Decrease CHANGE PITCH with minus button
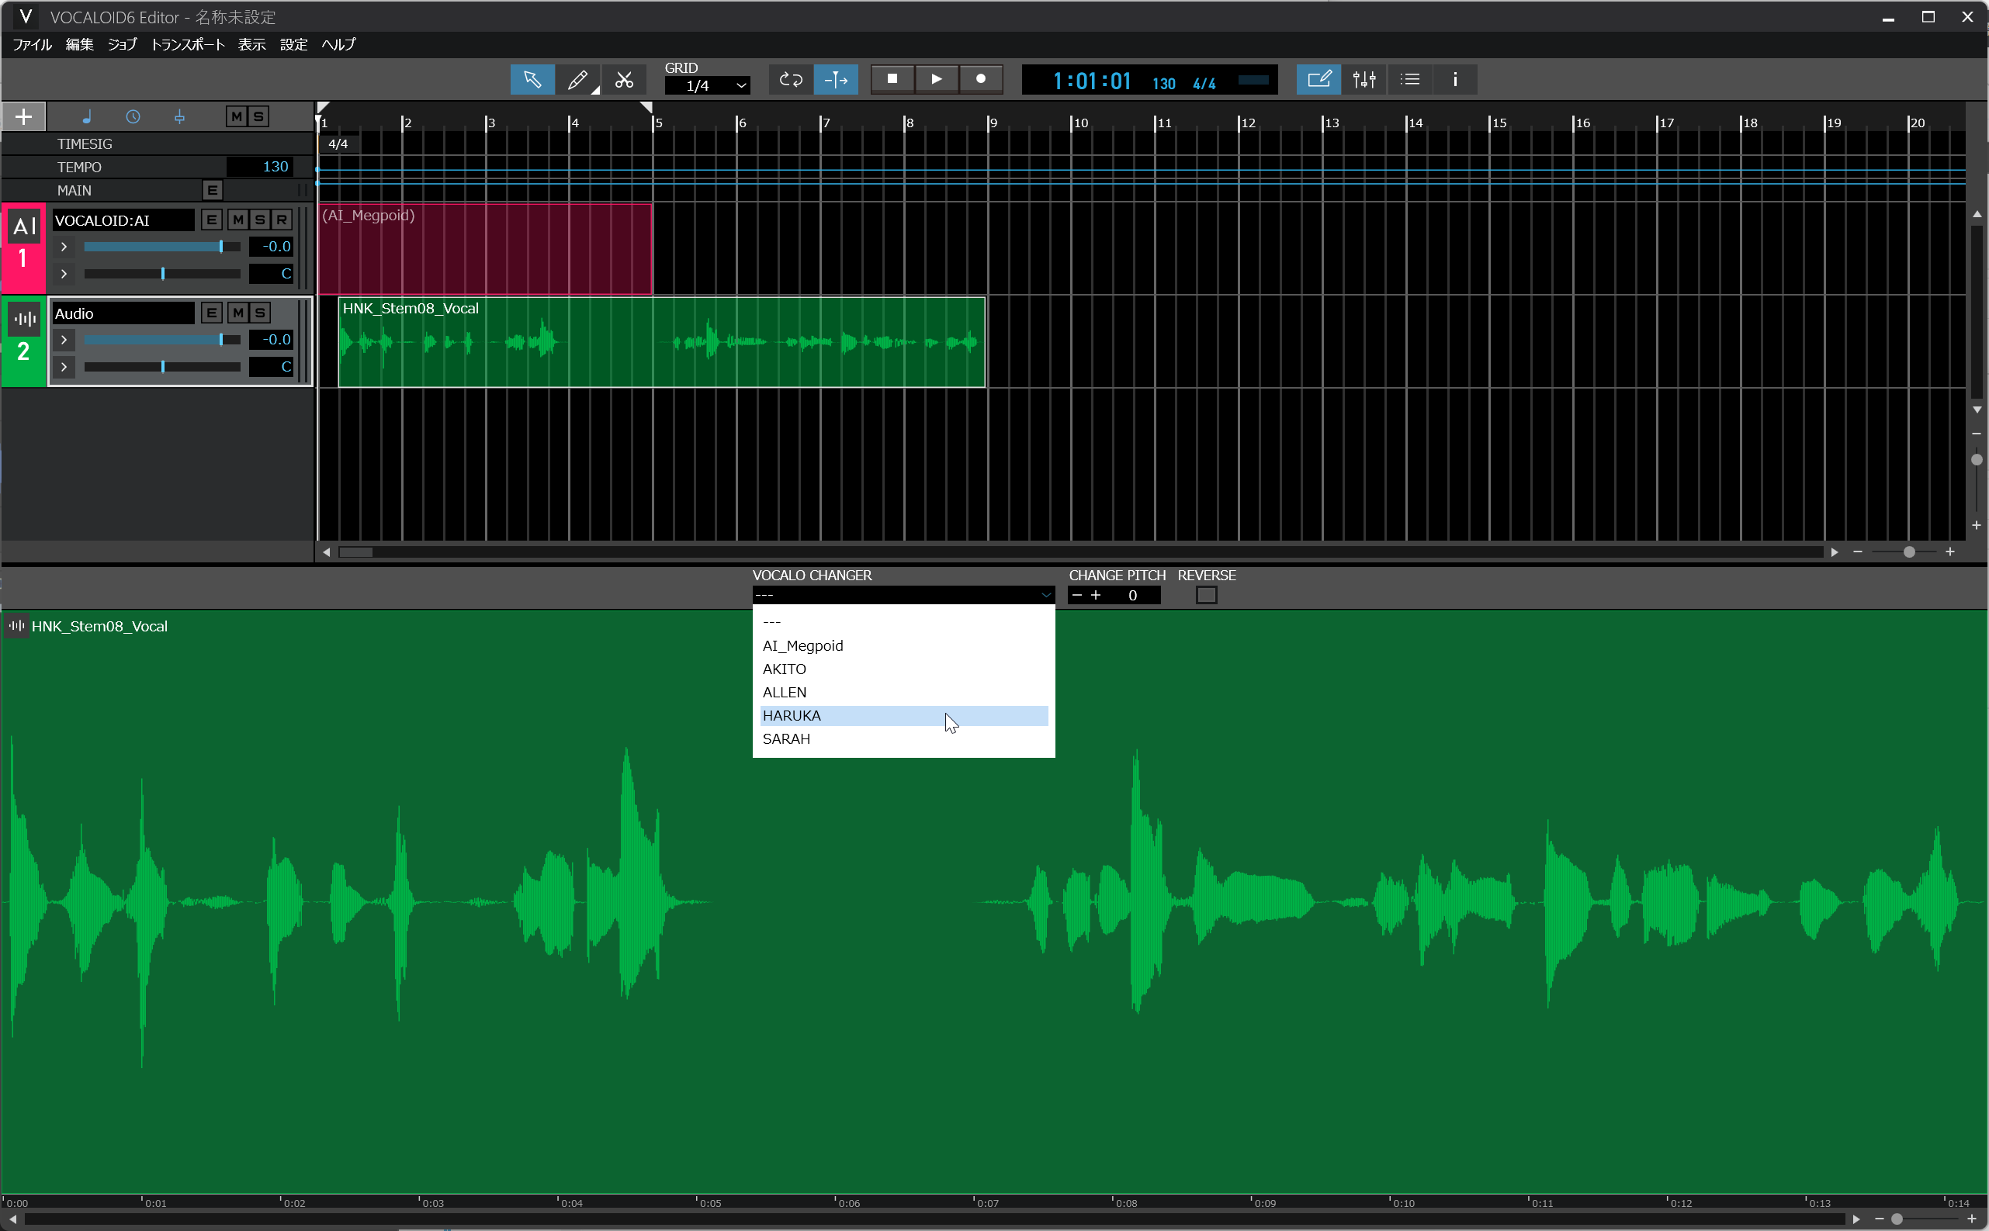This screenshot has width=1989, height=1231. coord(1077,595)
